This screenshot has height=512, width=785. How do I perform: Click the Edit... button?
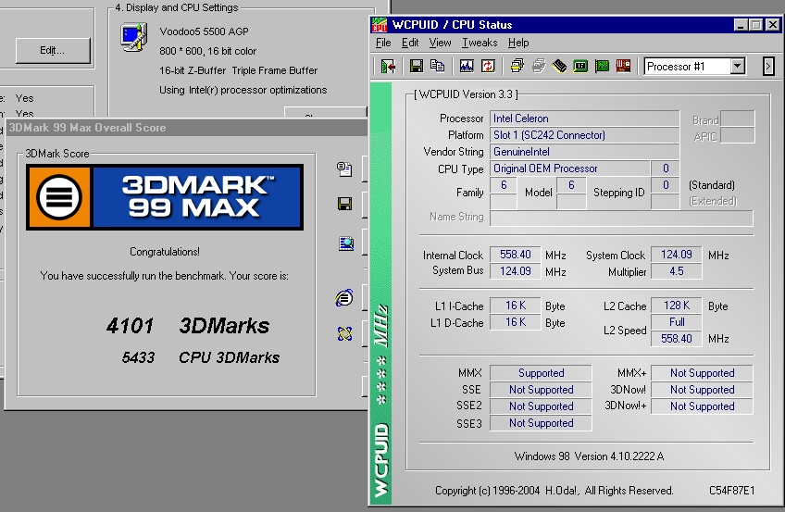[52, 50]
